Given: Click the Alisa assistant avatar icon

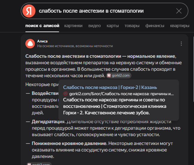Looking at the screenshot, I should 30,44.
